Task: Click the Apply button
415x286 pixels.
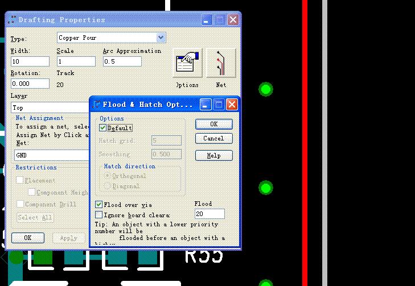Action: coord(69,238)
